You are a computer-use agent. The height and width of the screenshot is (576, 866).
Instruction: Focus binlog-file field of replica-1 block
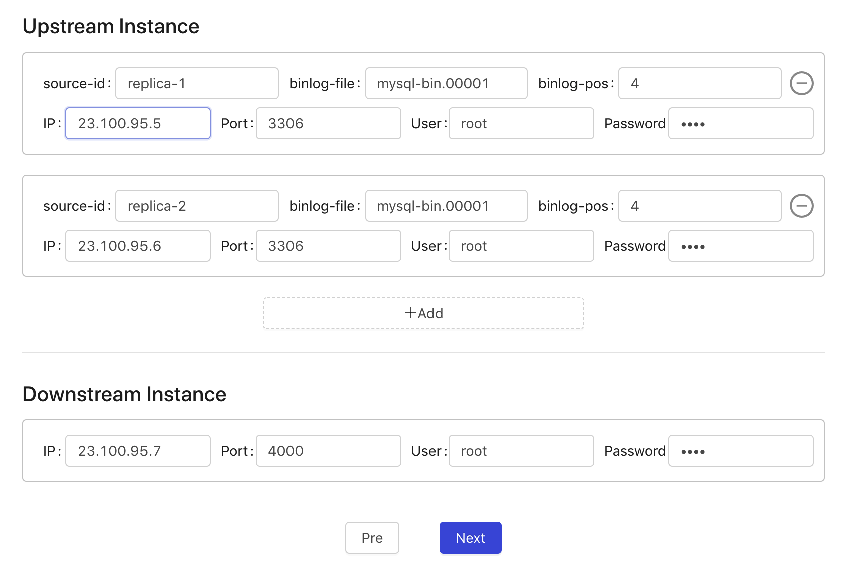tap(447, 83)
